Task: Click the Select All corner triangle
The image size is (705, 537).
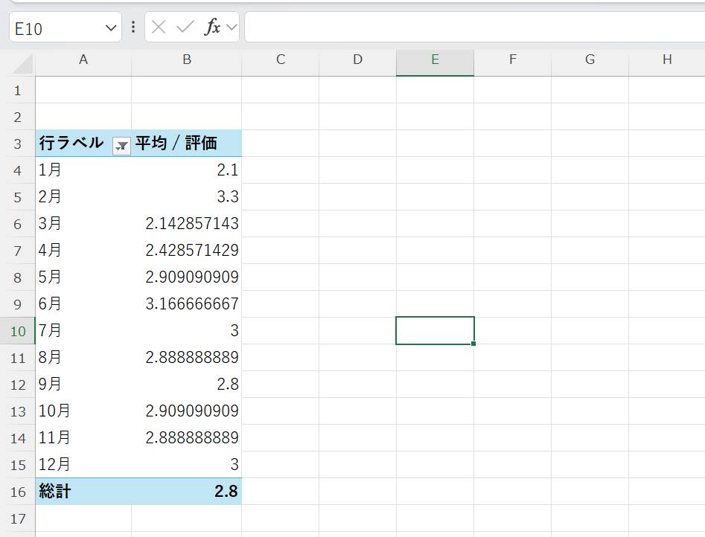Action: click(22, 64)
